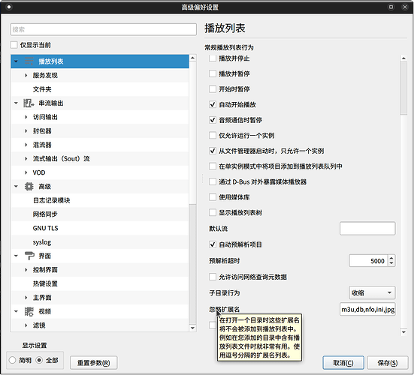Expand the 混流器 node
The image size is (414, 375).
26,145
